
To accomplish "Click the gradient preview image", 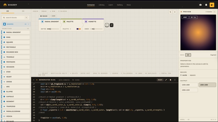I will pyautogui.click(x=198, y=32).
